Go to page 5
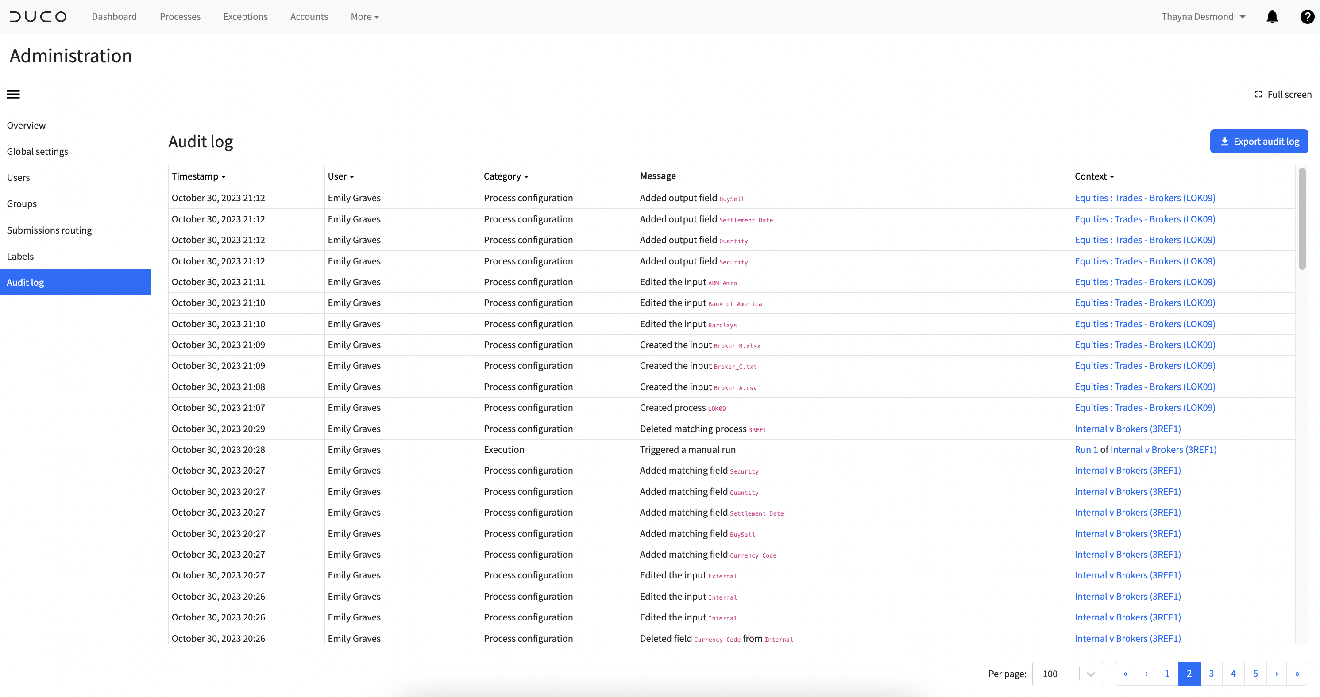 click(x=1255, y=674)
